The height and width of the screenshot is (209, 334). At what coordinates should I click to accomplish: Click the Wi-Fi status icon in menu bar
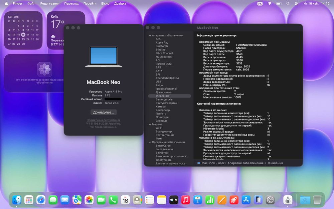(270, 3)
